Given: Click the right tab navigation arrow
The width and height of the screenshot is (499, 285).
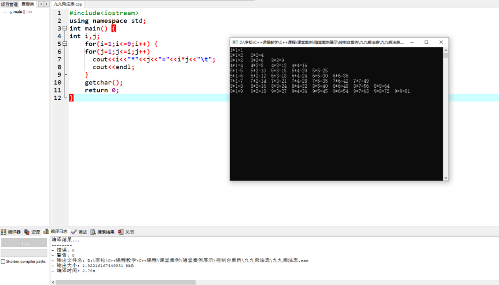Looking at the screenshot, I should [x=47, y=4].
